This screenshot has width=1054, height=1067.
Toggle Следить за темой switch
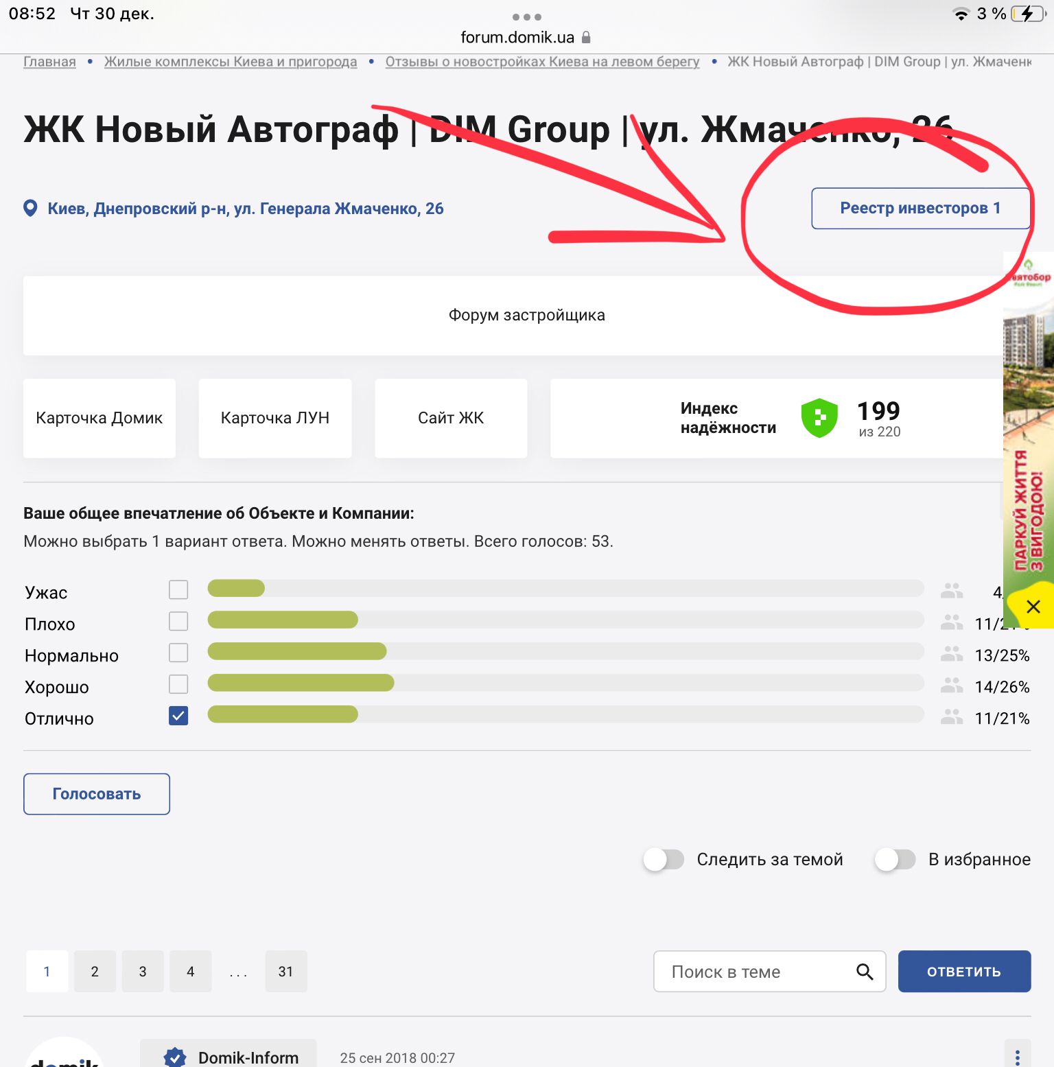pyautogui.click(x=664, y=859)
